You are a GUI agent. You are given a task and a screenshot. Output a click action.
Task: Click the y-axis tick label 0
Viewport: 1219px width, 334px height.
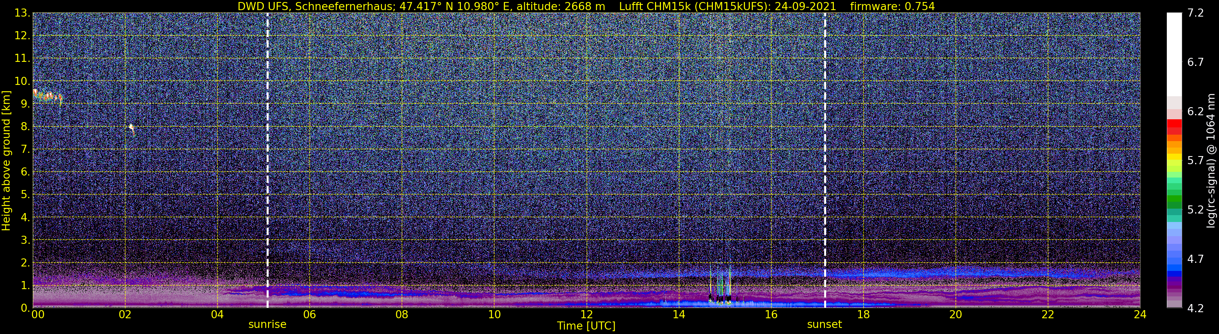coord(25,307)
